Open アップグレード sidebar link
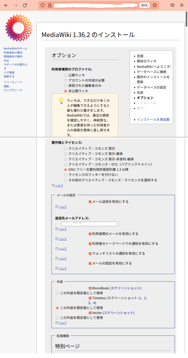The image size is (188, 358). pos(13,90)
